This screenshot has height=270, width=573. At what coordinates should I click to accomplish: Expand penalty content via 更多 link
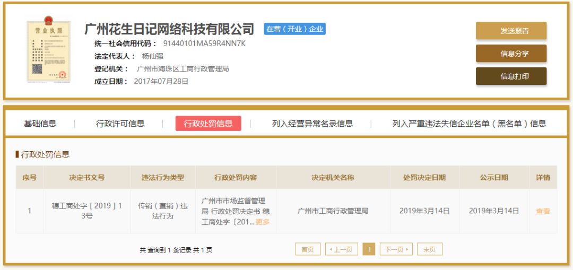[263, 222]
